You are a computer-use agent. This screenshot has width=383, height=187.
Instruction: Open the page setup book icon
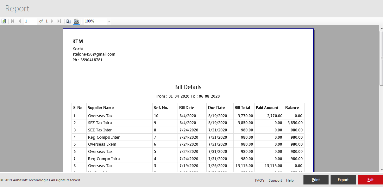point(69,21)
